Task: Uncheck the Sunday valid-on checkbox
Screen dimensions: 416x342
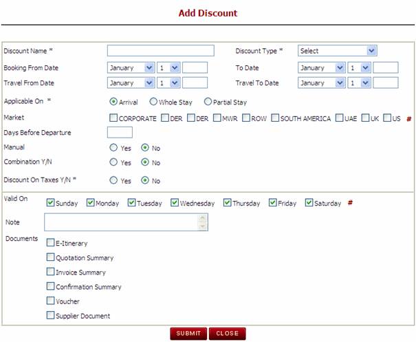Action: pos(50,203)
